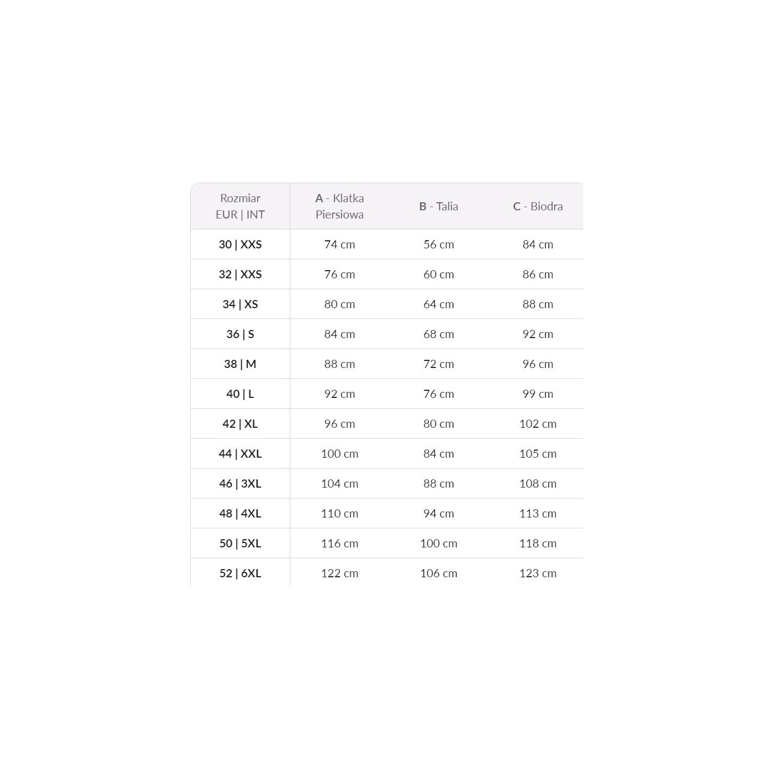
Task: Select the 30 | XXS size row
Action: (x=240, y=245)
